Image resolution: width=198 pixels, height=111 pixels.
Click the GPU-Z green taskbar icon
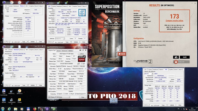click(x=54, y=109)
